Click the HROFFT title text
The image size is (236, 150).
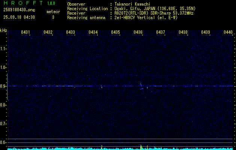24,3
